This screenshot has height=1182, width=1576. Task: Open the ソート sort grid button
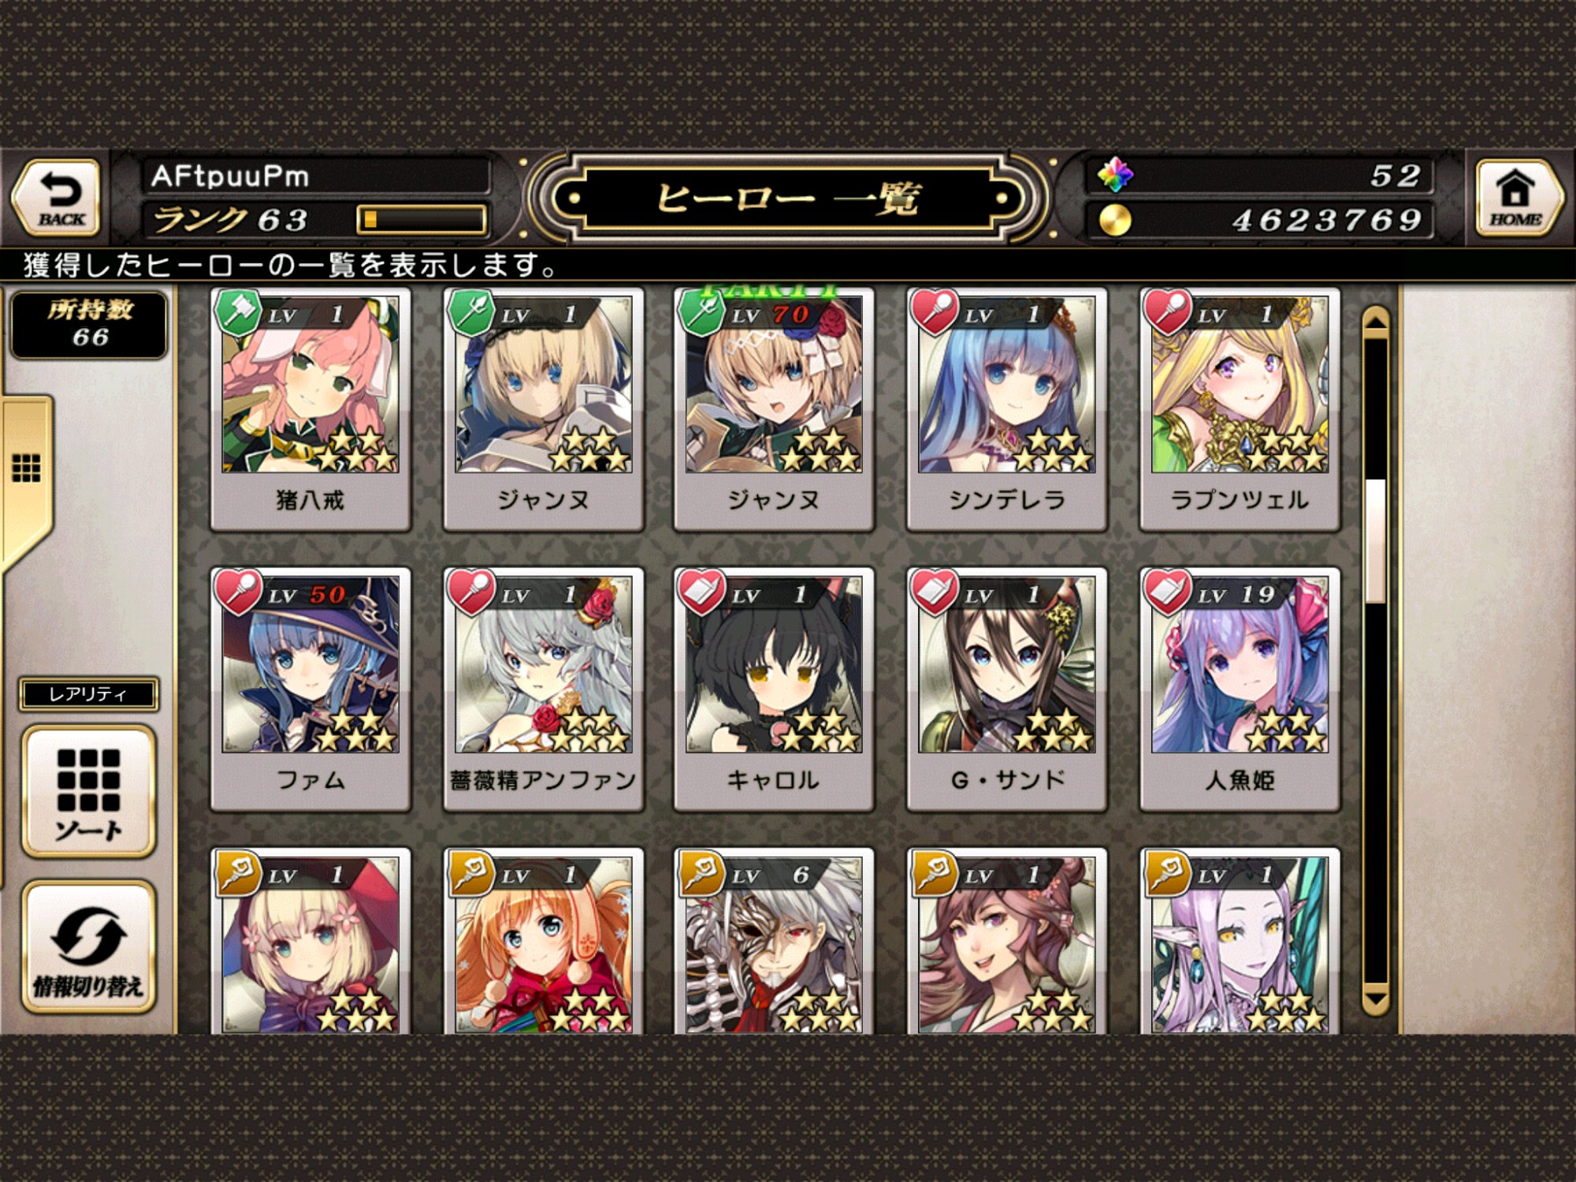(x=88, y=791)
